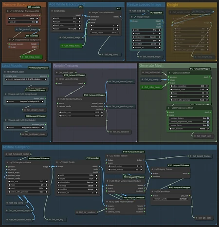The width and height of the screenshot is (219, 227).
Task: Click pencil icon on Resize Loaded Image's Image Resize
Action: pyautogui.click(x=135, y=17)
